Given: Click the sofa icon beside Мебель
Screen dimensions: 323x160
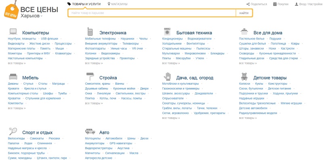Looking at the screenshot, I should click(13, 77).
